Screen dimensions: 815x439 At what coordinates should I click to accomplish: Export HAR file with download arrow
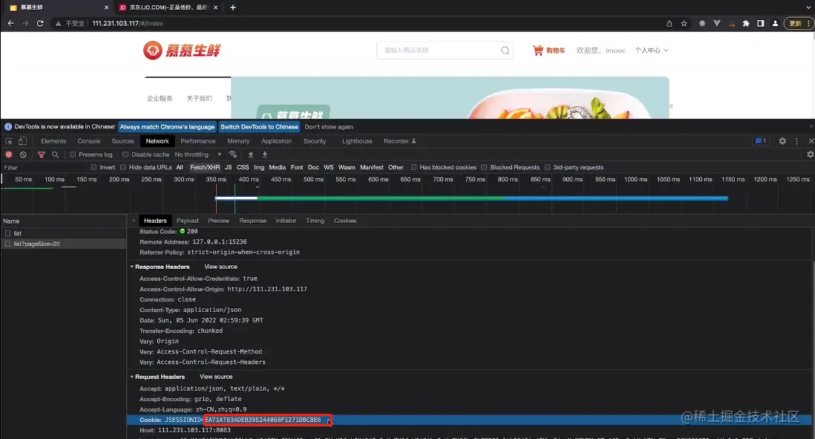(264, 155)
